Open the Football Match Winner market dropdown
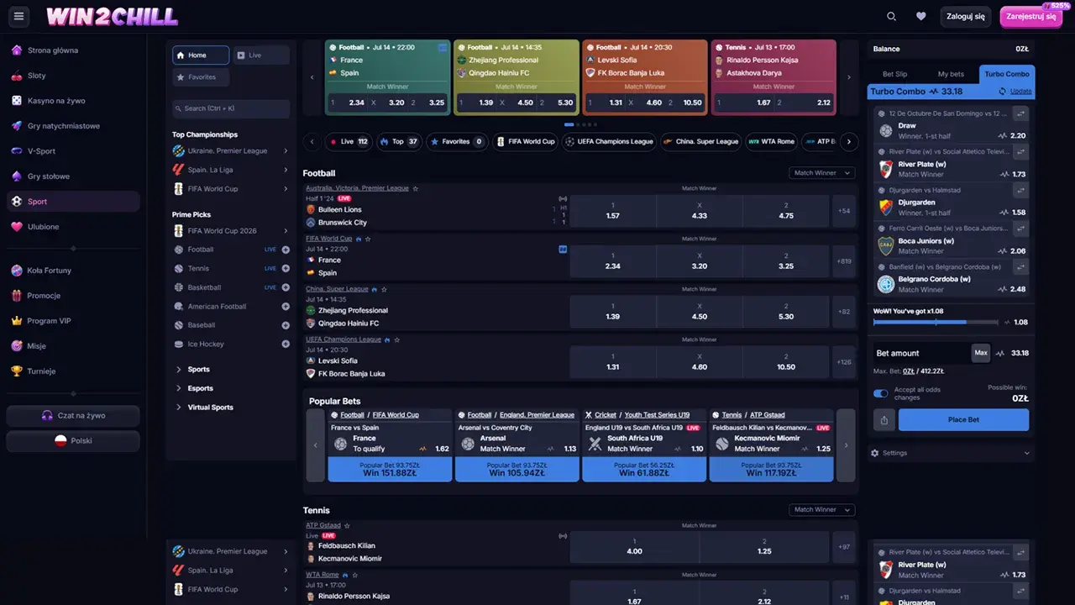This screenshot has width=1075, height=605. [821, 173]
